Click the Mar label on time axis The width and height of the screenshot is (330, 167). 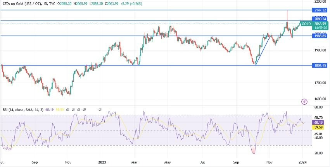pyautogui.click(x=135, y=162)
